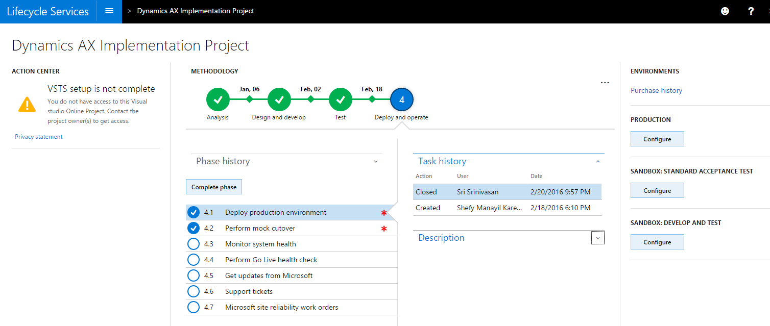This screenshot has height=326, width=770.
Task: Select the Design and develop phase circle
Action: click(279, 100)
